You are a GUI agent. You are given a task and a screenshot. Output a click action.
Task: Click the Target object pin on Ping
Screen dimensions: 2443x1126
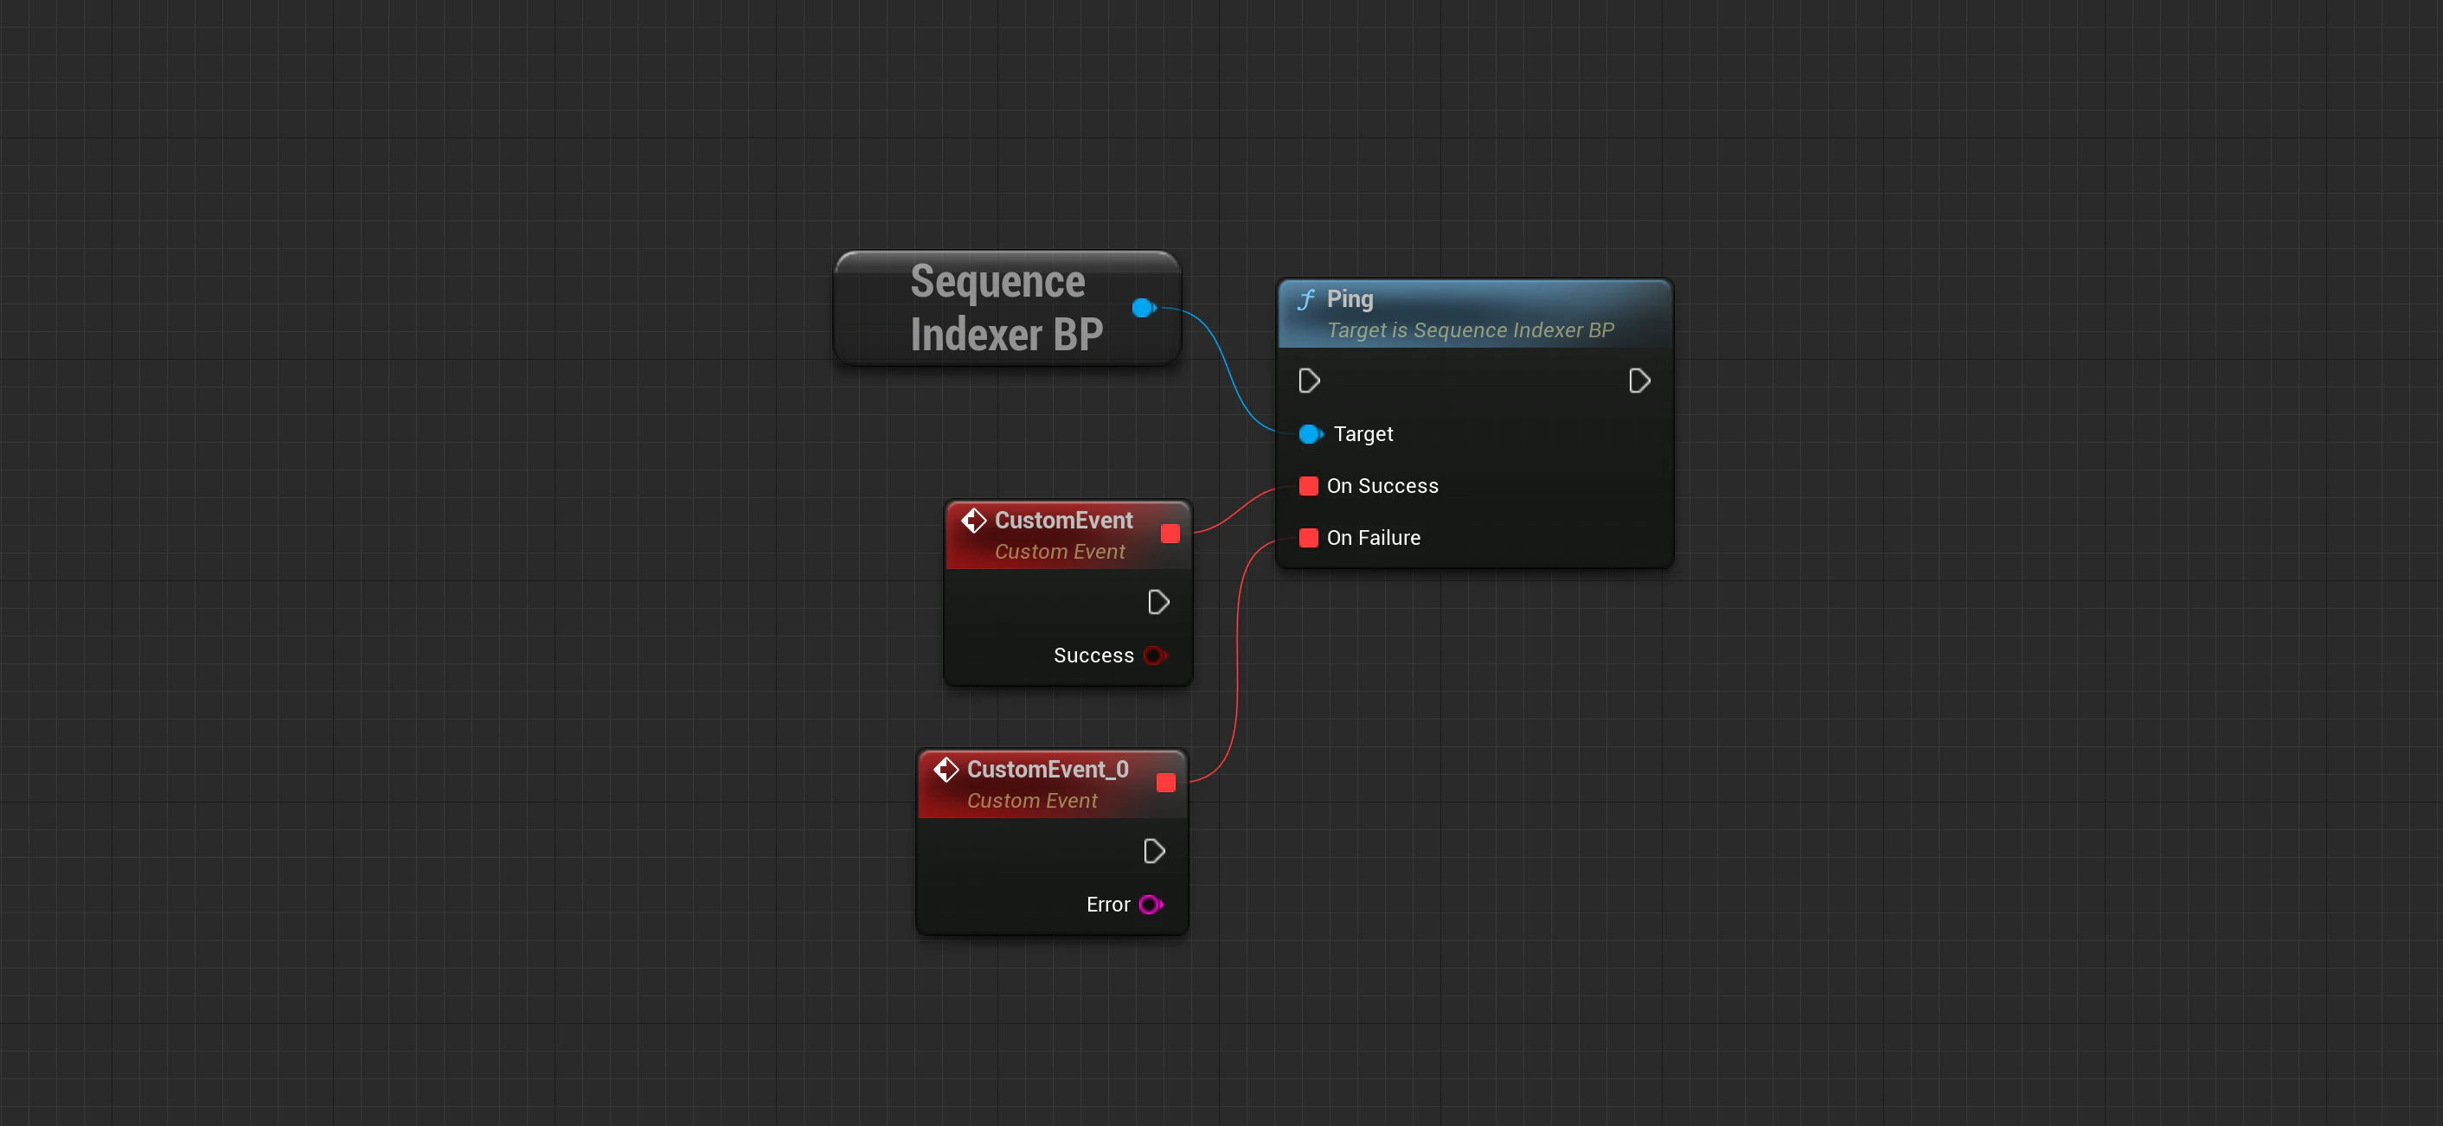(1310, 434)
